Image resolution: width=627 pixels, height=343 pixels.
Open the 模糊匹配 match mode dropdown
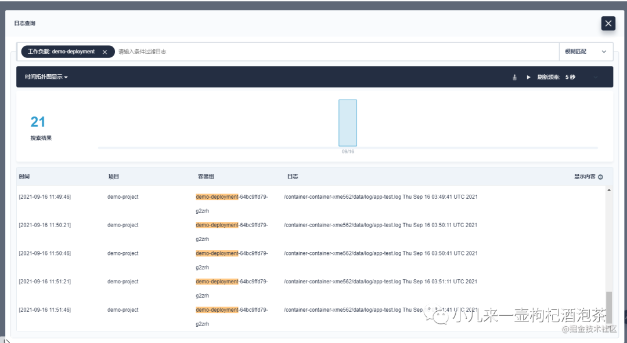pos(585,52)
